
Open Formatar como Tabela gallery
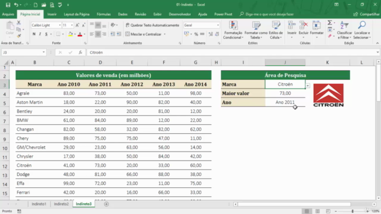click(256, 30)
